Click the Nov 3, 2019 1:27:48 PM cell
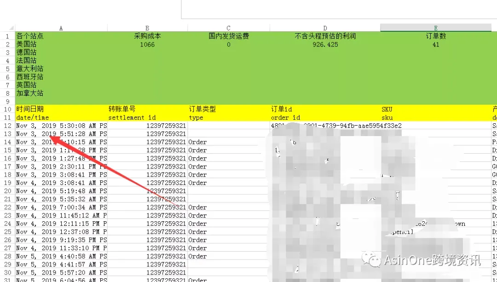497x282 pixels. [x=61, y=158]
